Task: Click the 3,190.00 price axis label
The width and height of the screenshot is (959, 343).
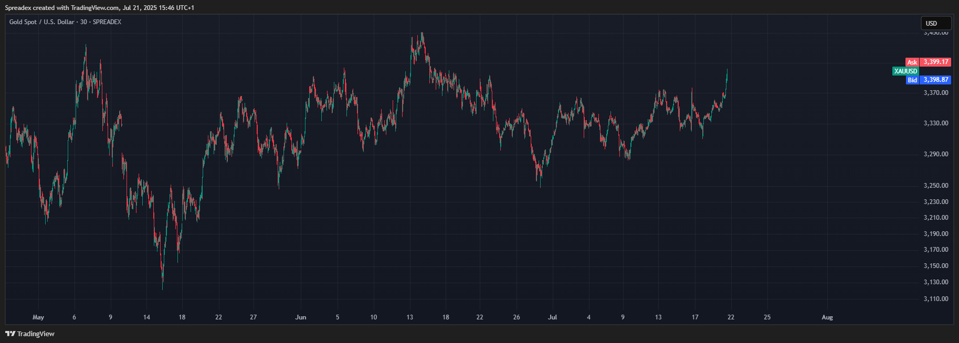Action: [x=936, y=234]
